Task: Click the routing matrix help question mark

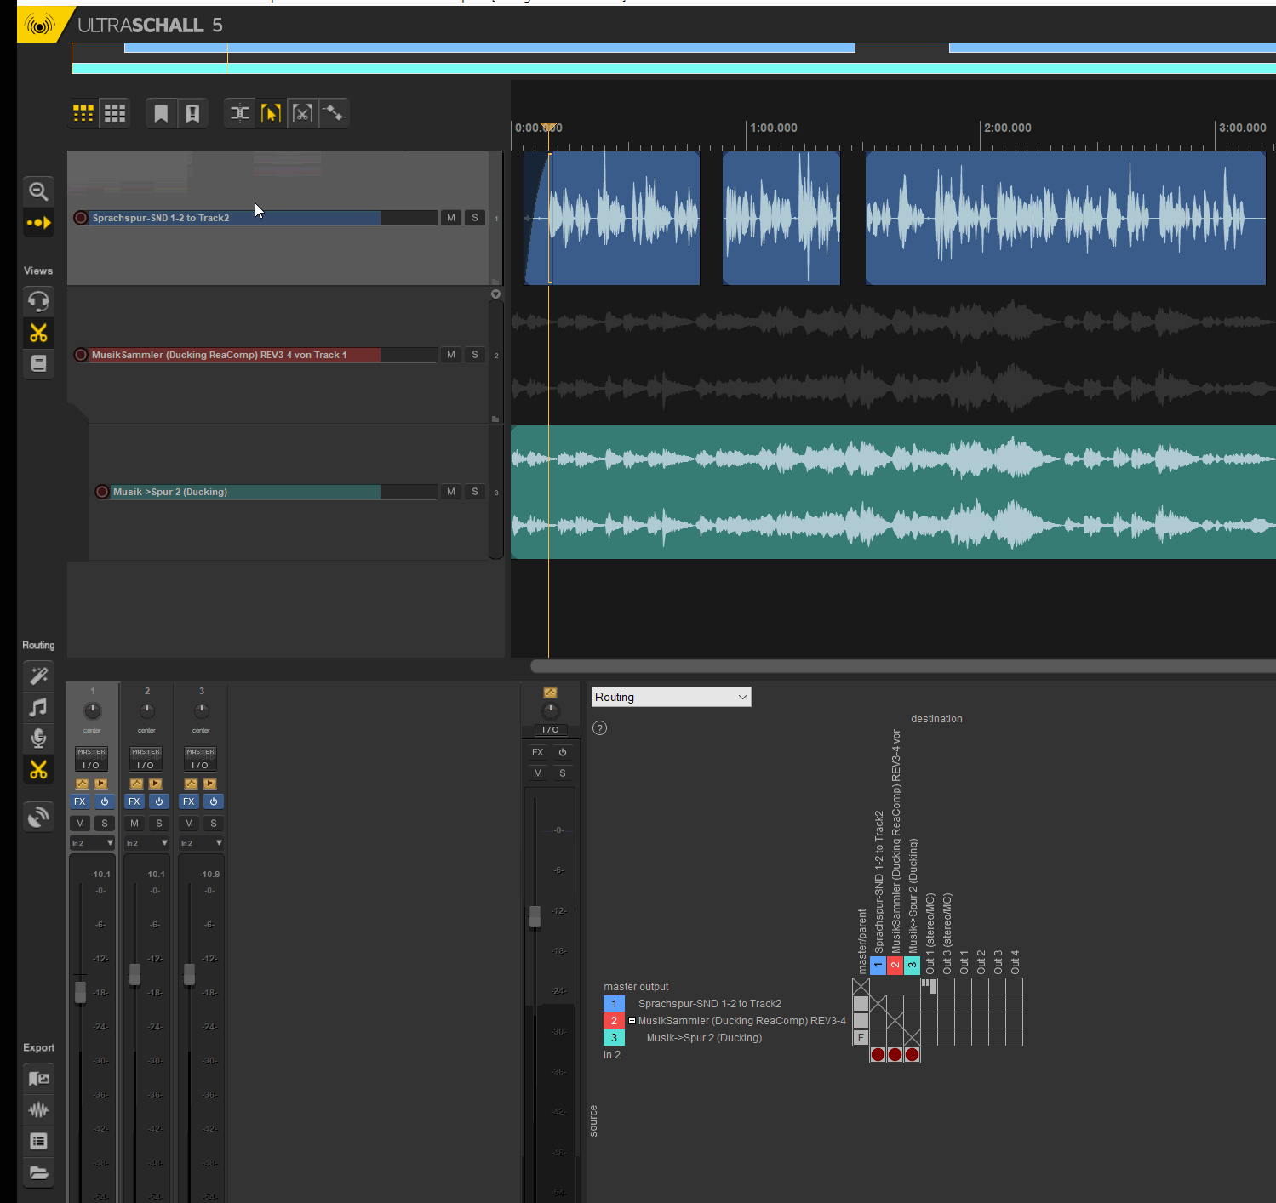Action: click(600, 728)
